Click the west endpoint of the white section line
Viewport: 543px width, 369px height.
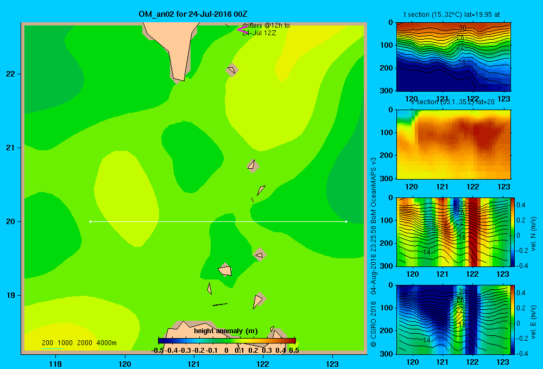90,221
